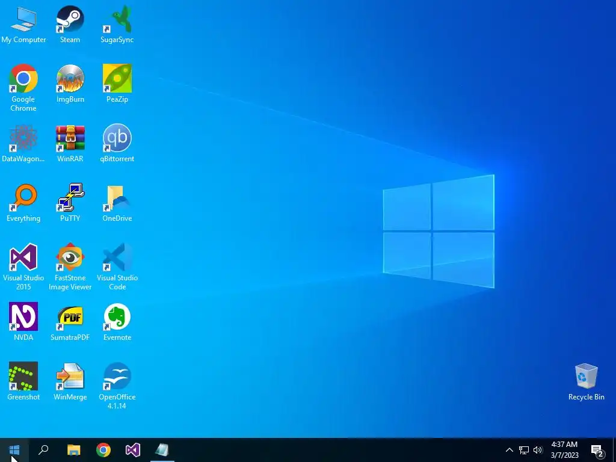Select the qBittorrent desktop shortcut
The image size is (616, 462).
[117, 143]
